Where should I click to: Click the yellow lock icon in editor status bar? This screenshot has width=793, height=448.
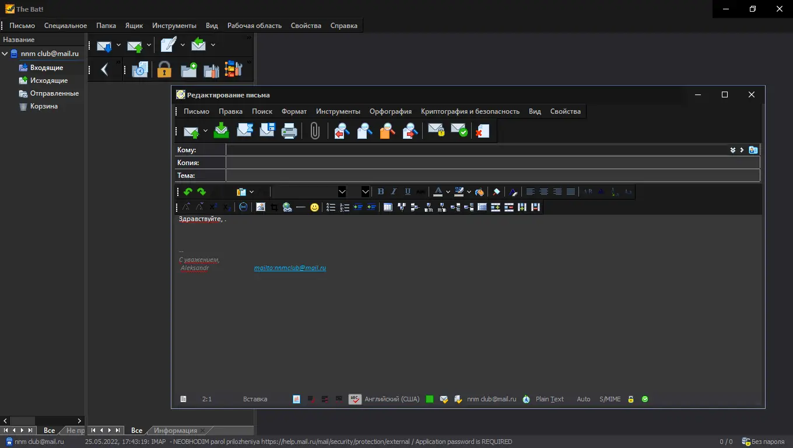[x=630, y=399]
